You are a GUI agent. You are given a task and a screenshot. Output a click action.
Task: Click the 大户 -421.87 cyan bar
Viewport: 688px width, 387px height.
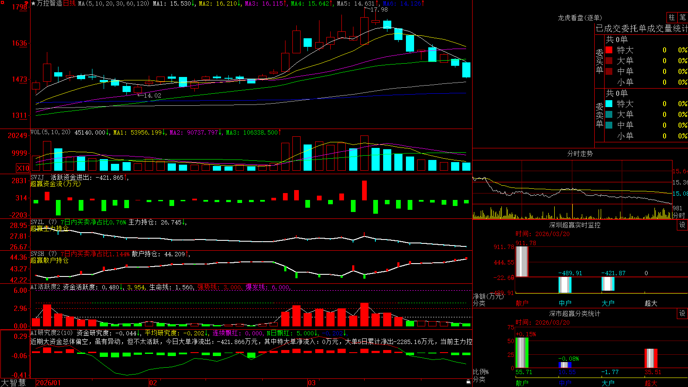[x=608, y=284]
